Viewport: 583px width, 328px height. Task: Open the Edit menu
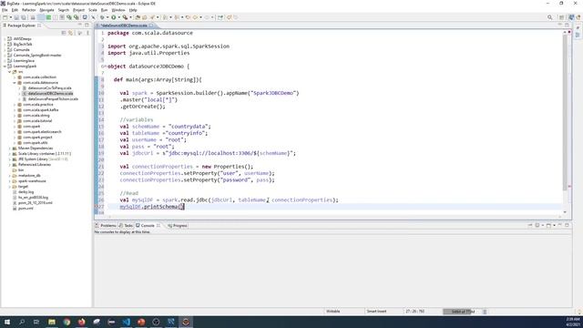tap(15, 10)
